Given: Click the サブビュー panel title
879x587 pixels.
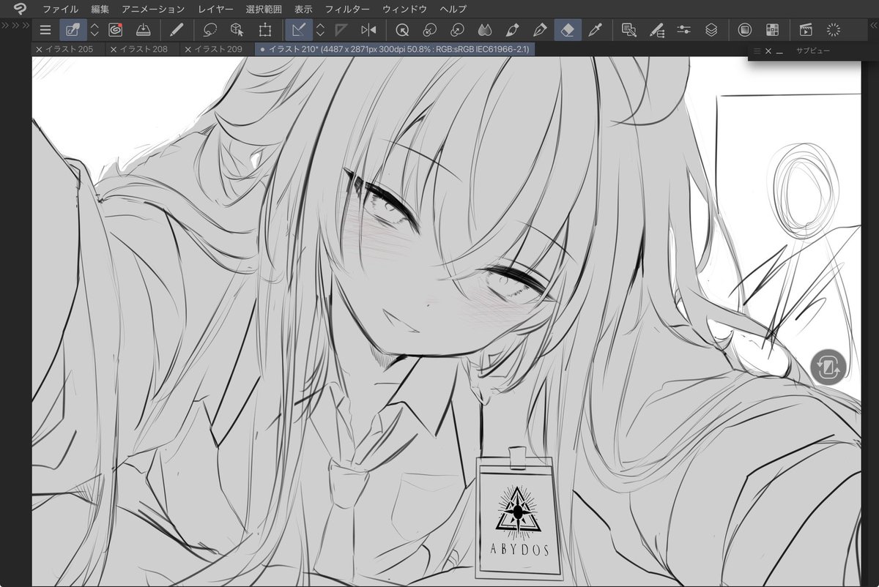Looking at the screenshot, I should click(813, 51).
